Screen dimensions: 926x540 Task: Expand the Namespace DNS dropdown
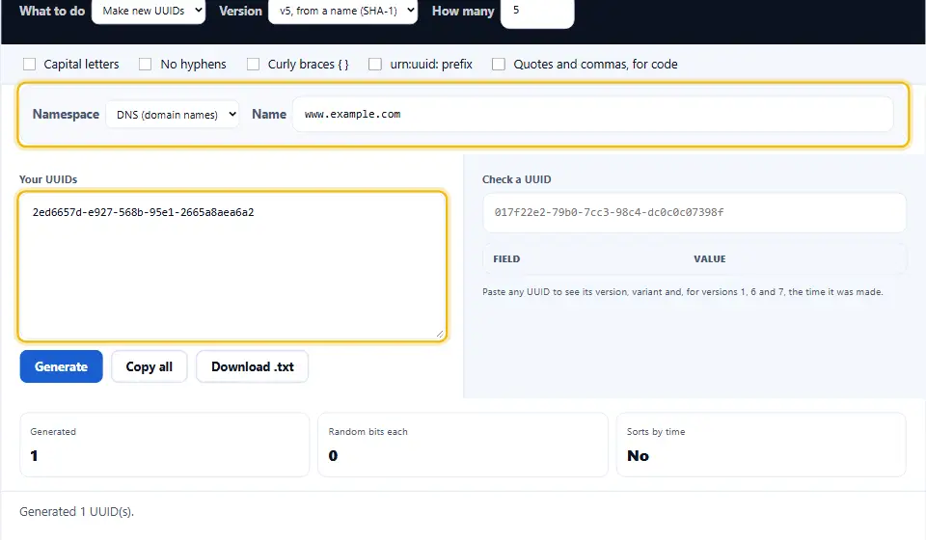pos(173,115)
